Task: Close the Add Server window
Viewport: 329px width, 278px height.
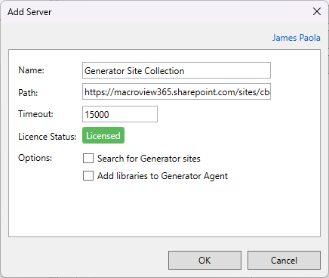Action: pos(317,11)
